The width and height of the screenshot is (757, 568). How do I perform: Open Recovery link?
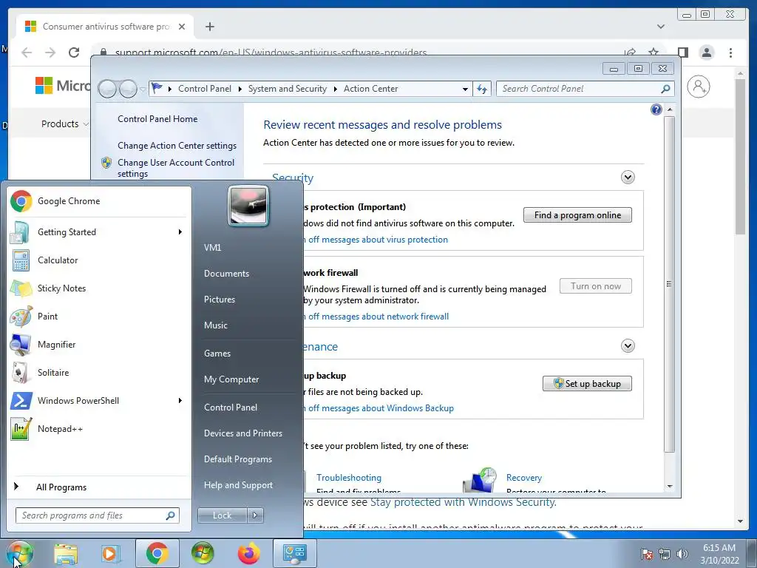point(524,478)
